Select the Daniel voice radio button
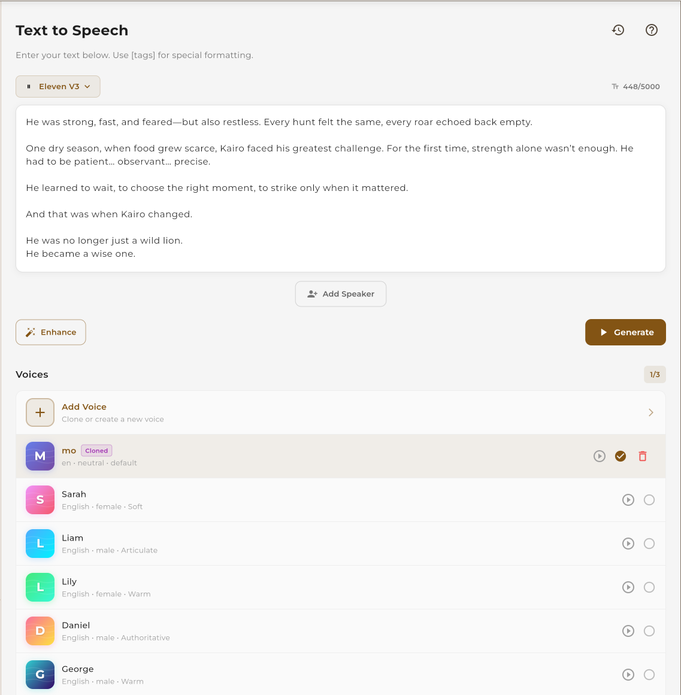Image resolution: width=681 pixels, height=695 pixels. click(x=649, y=631)
